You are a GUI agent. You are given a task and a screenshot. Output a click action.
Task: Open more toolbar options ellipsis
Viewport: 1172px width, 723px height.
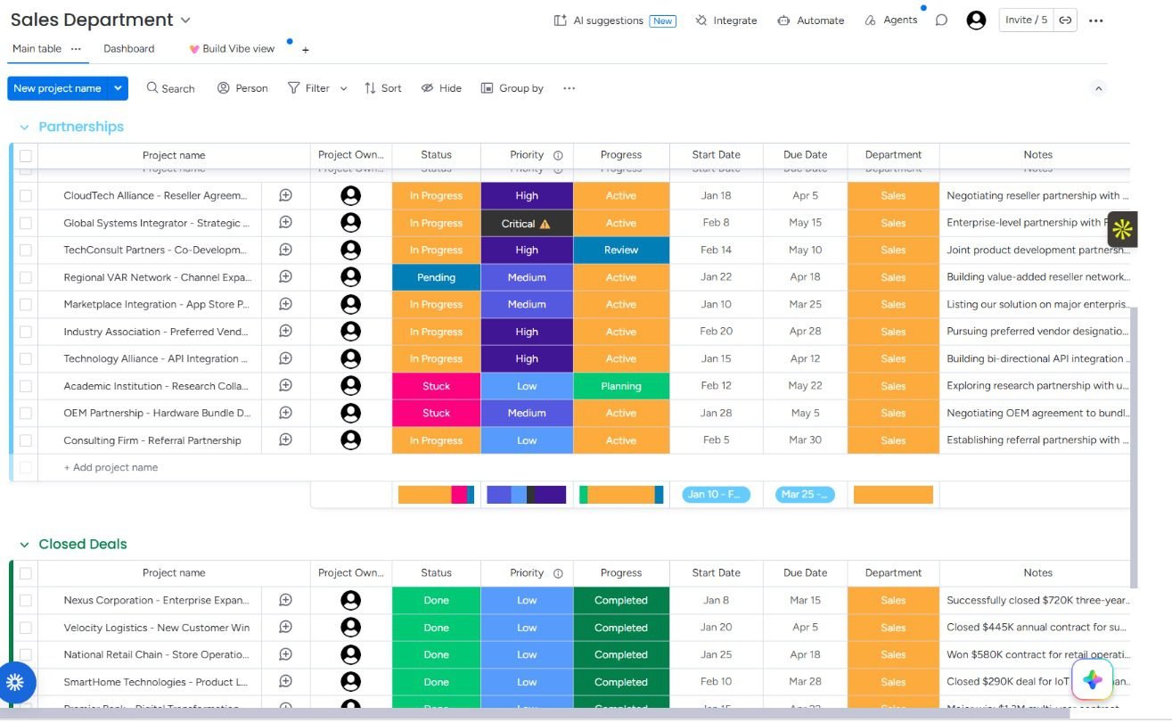click(x=570, y=88)
